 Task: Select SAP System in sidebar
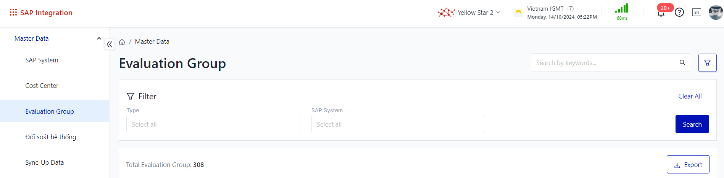pos(42,60)
